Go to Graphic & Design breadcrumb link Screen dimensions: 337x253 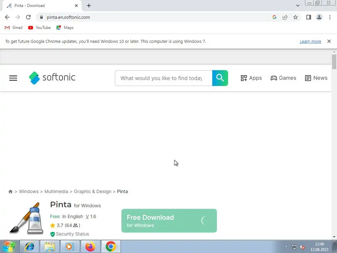point(92,191)
